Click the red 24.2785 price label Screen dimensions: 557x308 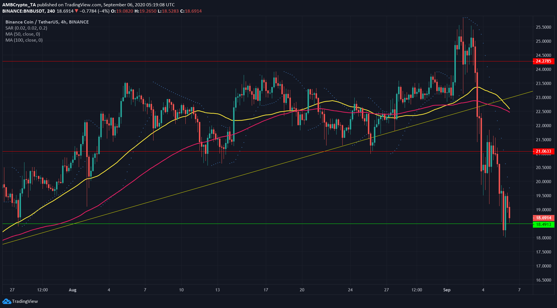(543, 61)
